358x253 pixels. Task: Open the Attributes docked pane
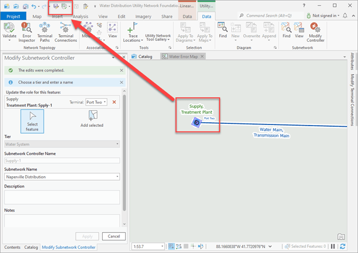point(352,61)
